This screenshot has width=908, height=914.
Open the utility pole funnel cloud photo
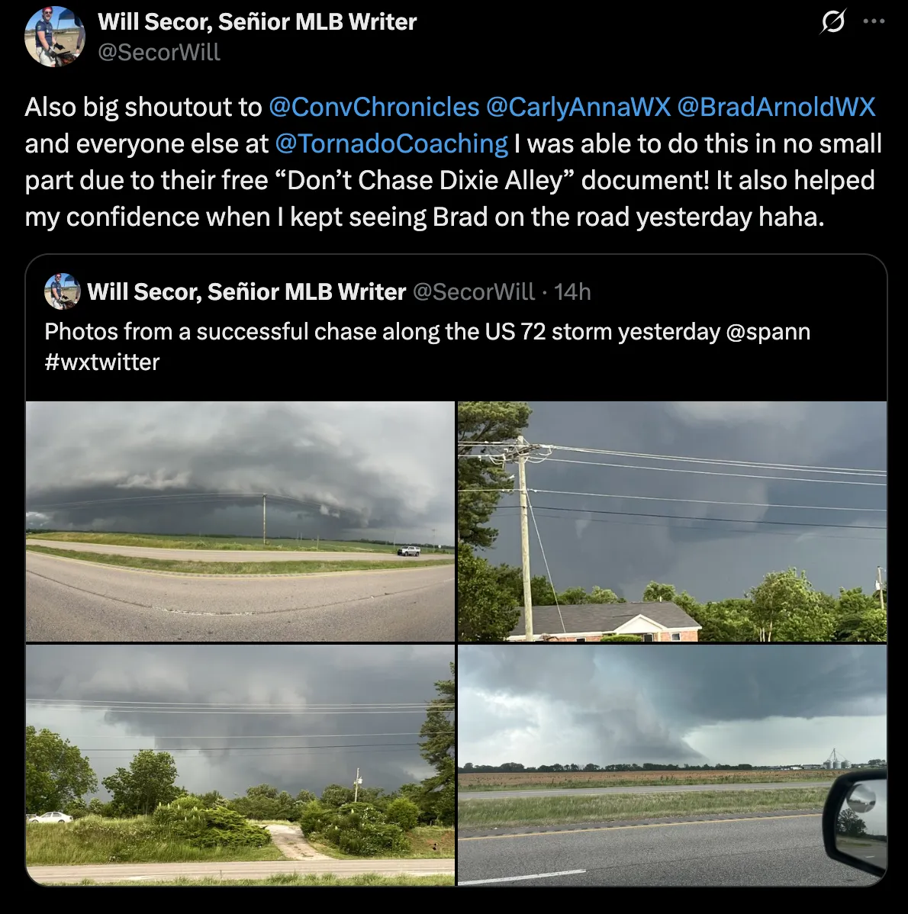click(672, 521)
